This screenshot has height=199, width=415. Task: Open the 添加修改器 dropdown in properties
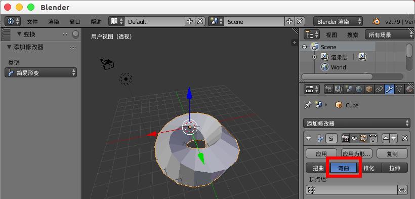(x=357, y=123)
